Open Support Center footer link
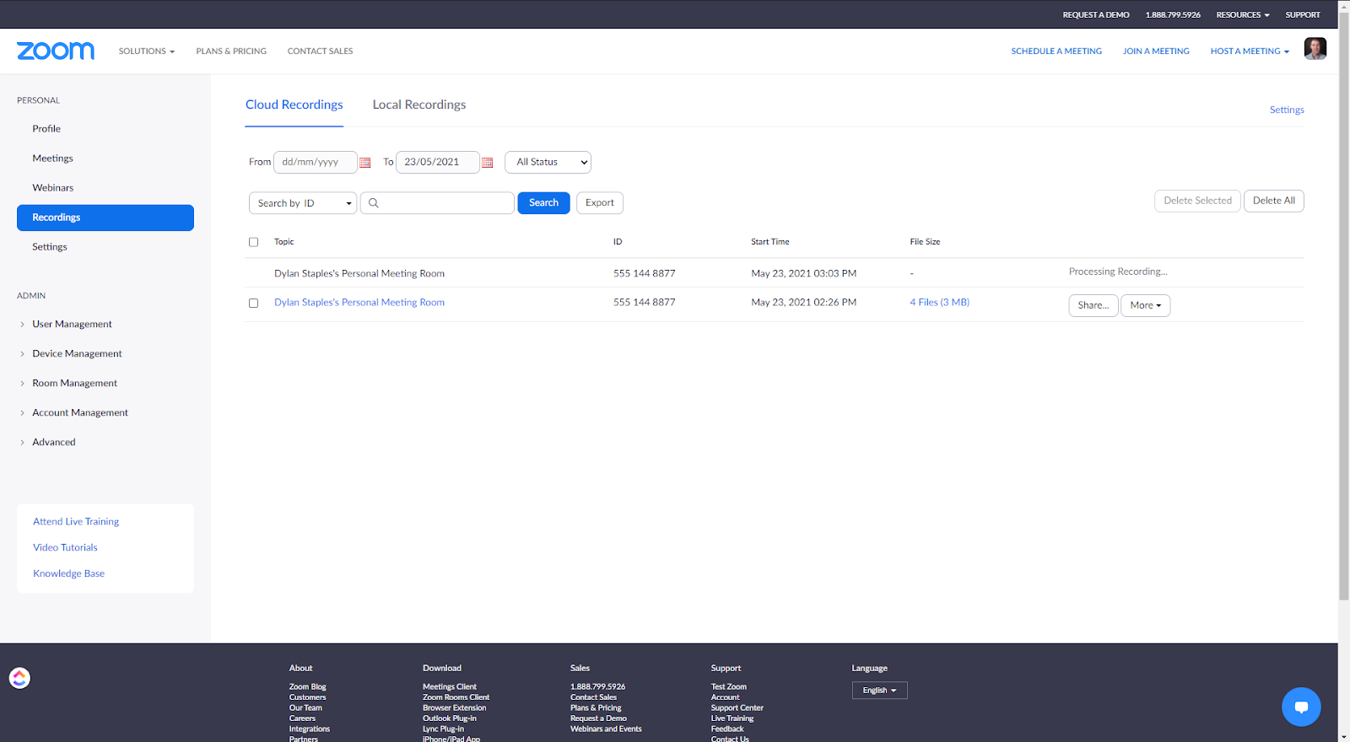The image size is (1350, 742). coord(737,708)
